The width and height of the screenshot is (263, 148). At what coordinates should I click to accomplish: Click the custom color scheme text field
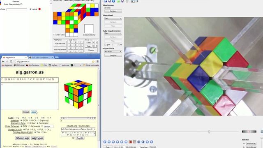(48, 126)
